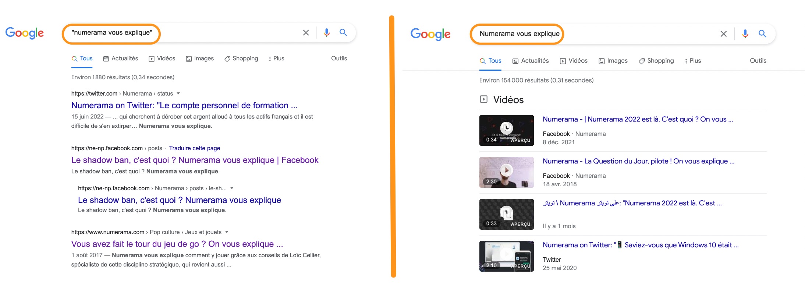Click the Vidéos section header icon
The width and height of the screenshot is (805, 293).
point(483,99)
